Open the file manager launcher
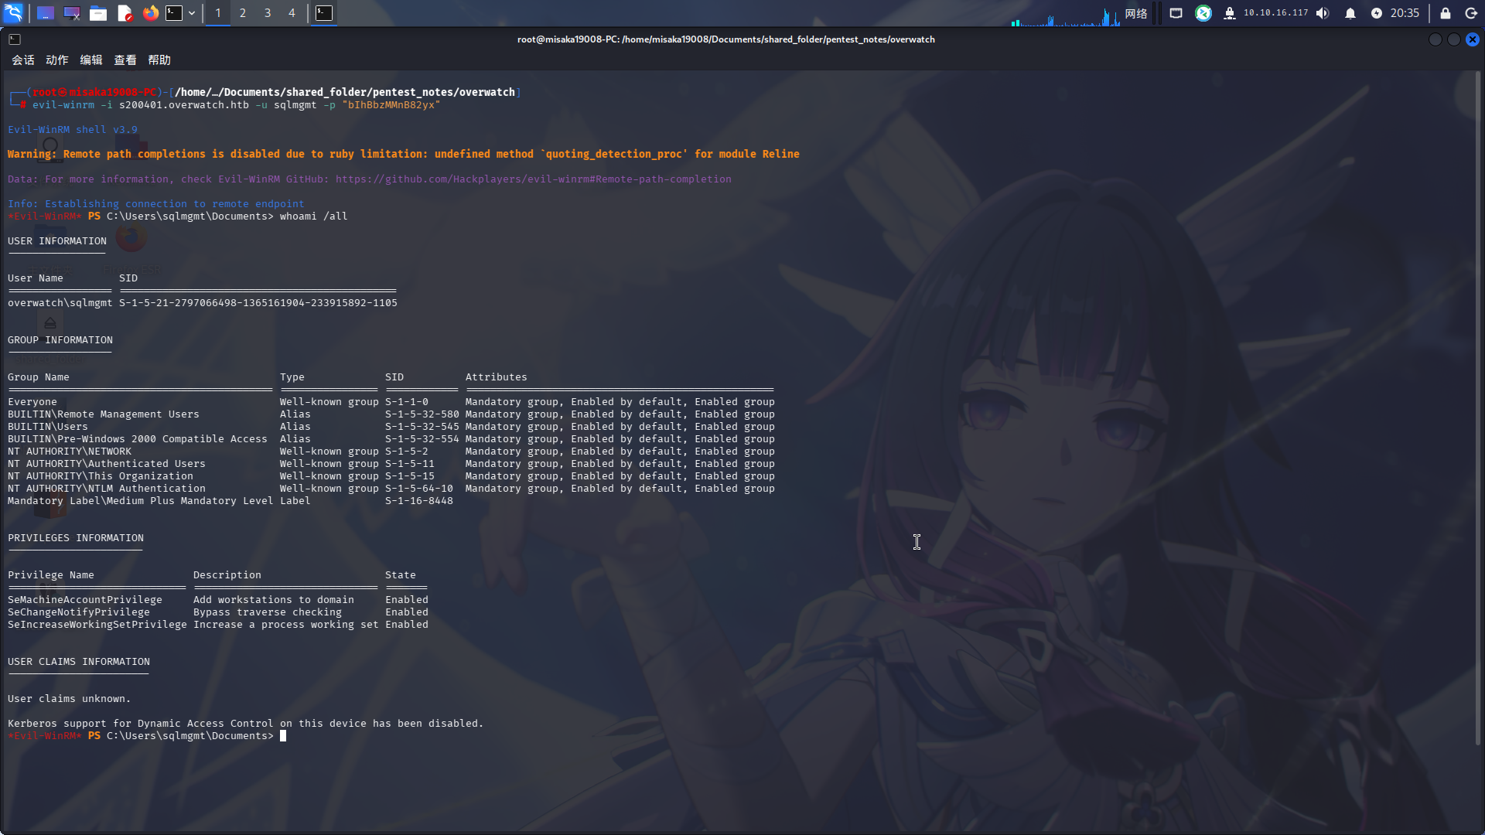This screenshot has width=1485, height=835. (98, 13)
